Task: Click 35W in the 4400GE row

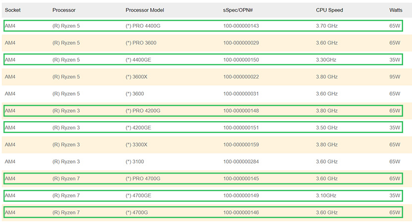Action: pyautogui.click(x=395, y=60)
